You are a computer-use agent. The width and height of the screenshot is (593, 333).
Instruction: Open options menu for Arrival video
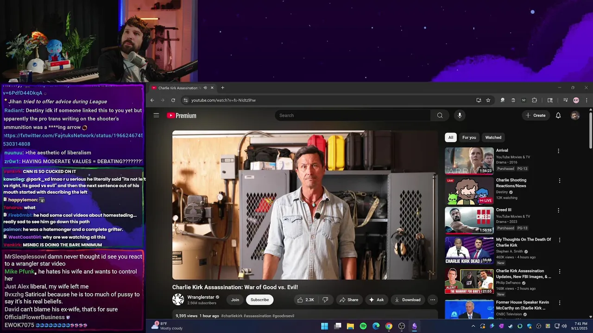[558, 151]
